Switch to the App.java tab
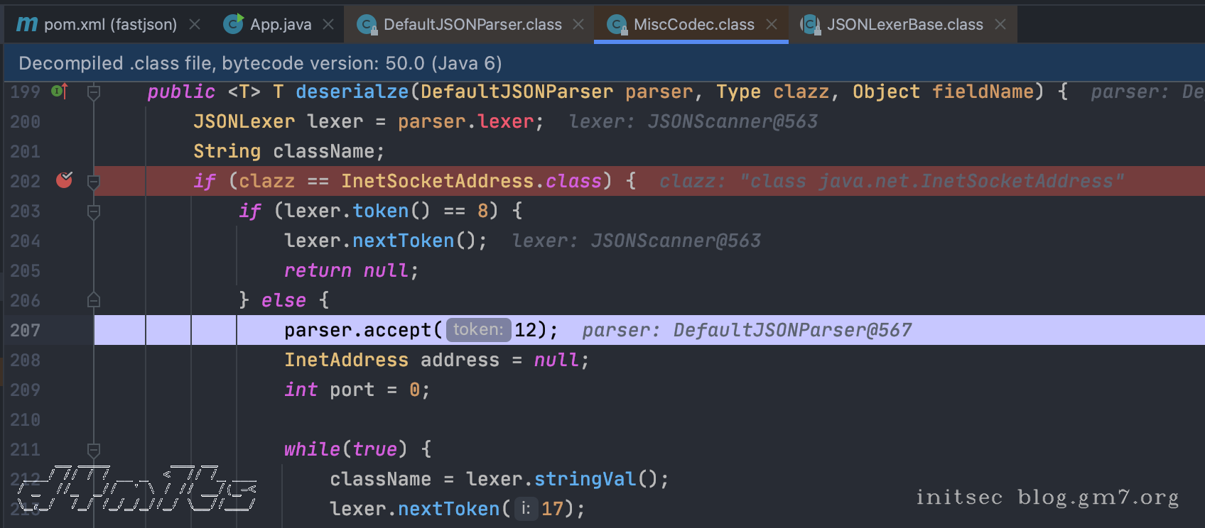Viewport: 1205px width, 528px height. pos(280,24)
